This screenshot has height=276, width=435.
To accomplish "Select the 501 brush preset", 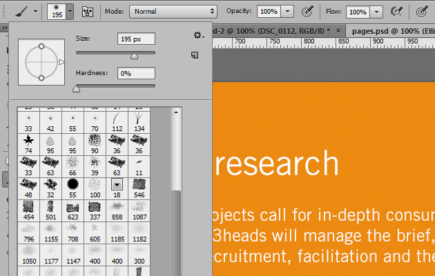I will pyautogui.click(x=50, y=211).
